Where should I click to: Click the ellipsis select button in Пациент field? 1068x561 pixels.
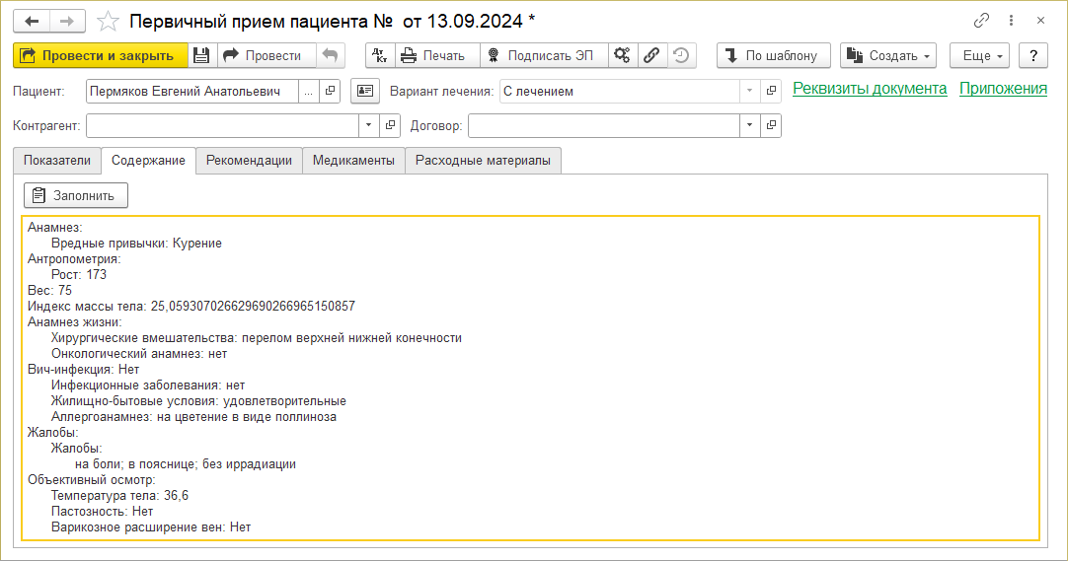coord(309,91)
